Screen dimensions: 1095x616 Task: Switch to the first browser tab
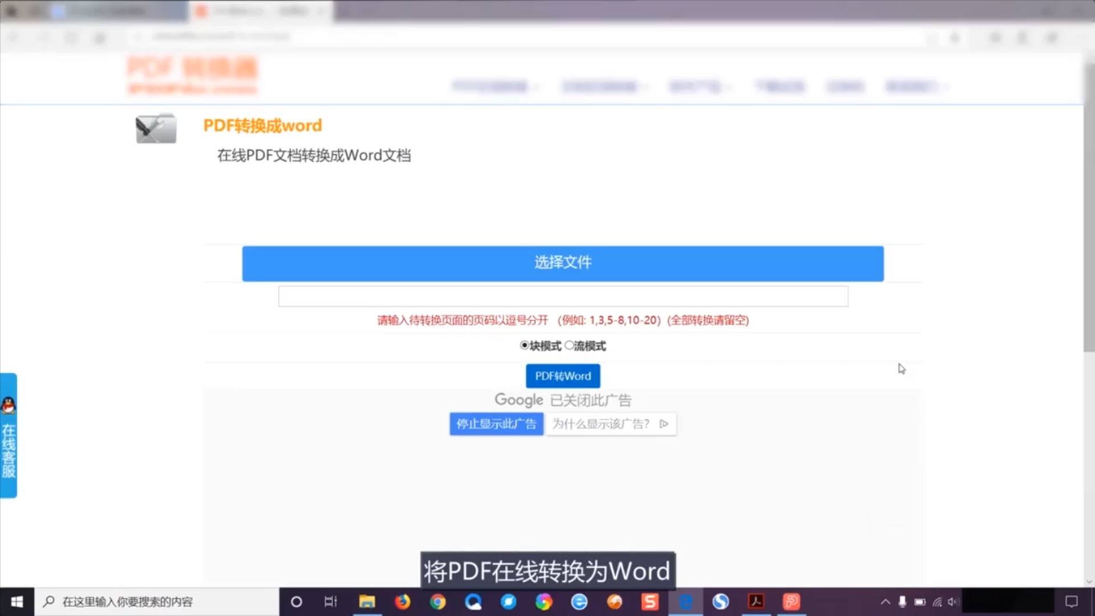point(117,11)
